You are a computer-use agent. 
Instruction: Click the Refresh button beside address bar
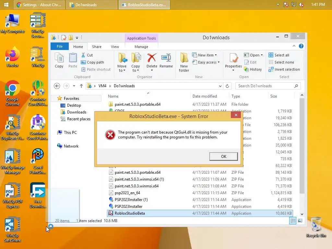[x=227, y=86]
